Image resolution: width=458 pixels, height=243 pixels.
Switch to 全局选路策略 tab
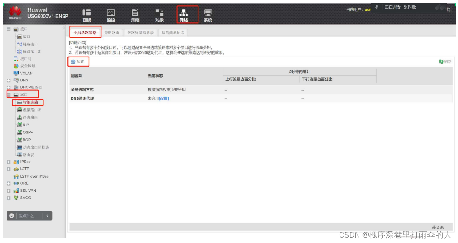click(x=85, y=33)
